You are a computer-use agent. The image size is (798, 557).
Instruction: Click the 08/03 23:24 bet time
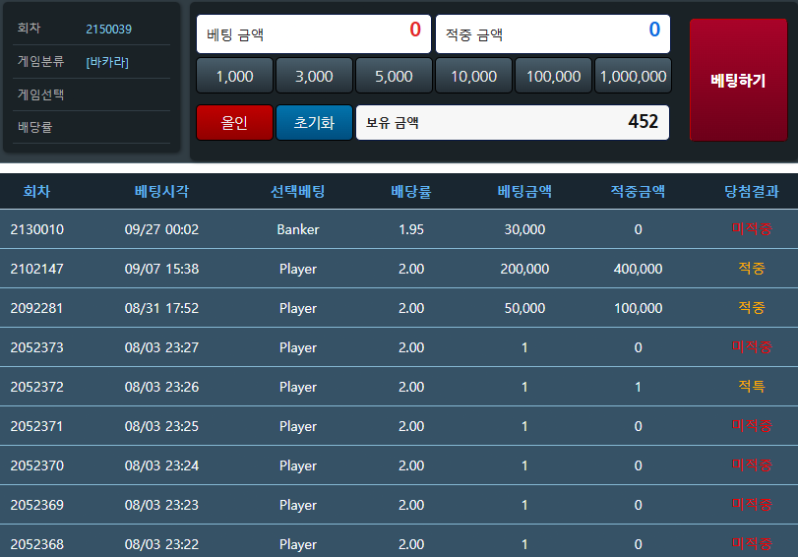pos(161,465)
